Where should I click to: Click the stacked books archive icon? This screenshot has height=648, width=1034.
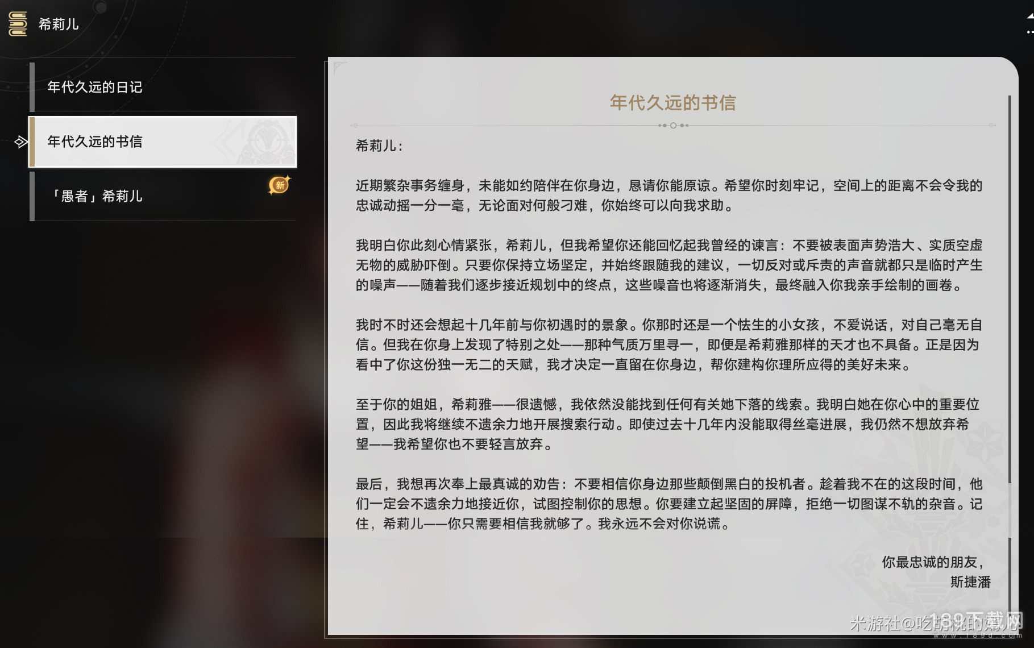pyautogui.click(x=18, y=24)
